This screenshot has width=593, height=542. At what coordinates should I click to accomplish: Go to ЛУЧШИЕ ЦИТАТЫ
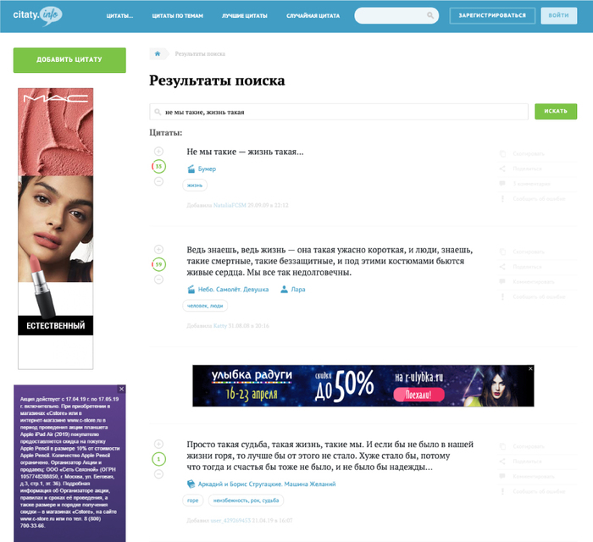click(x=245, y=16)
